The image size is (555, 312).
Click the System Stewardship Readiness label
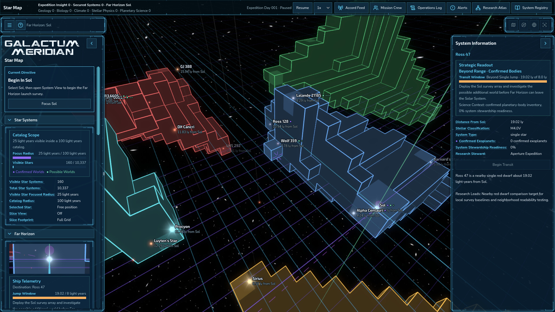pyautogui.click(x=481, y=147)
